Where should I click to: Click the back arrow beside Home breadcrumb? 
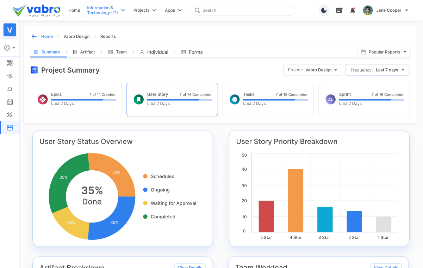point(34,36)
